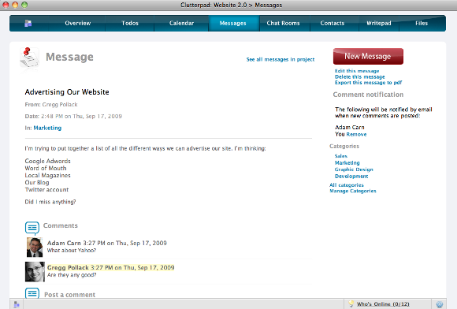The width and height of the screenshot is (457, 309).
Task: Open the Files tab
Action: pyautogui.click(x=422, y=23)
